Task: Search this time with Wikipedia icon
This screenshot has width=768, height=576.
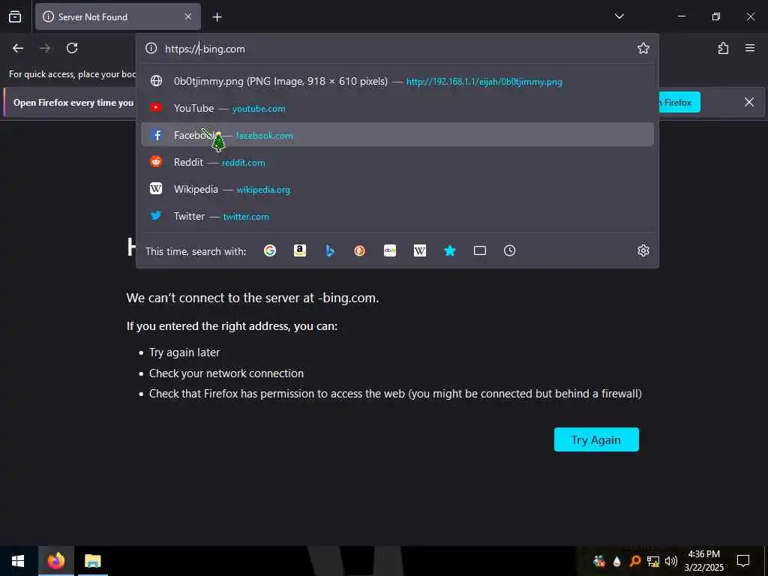Action: point(420,250)
